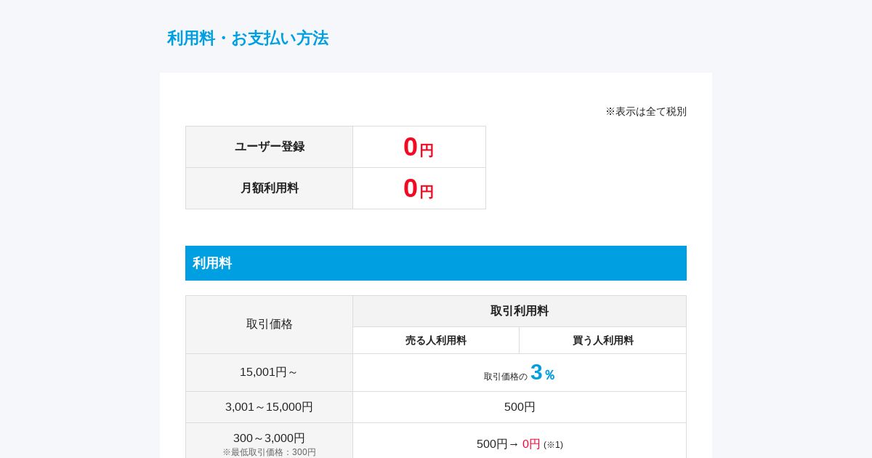Click the 取引価格 column header
This screenshot has width=872, height=458.
tap(269, 324)
